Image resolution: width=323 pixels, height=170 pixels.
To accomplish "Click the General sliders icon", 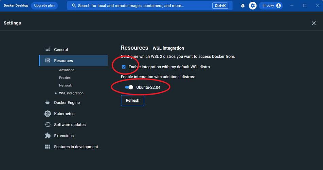I will (x=48, y=49).
